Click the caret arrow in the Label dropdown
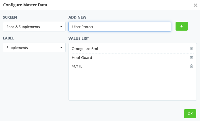The image size is (200, 121). (x=61, y=48)
